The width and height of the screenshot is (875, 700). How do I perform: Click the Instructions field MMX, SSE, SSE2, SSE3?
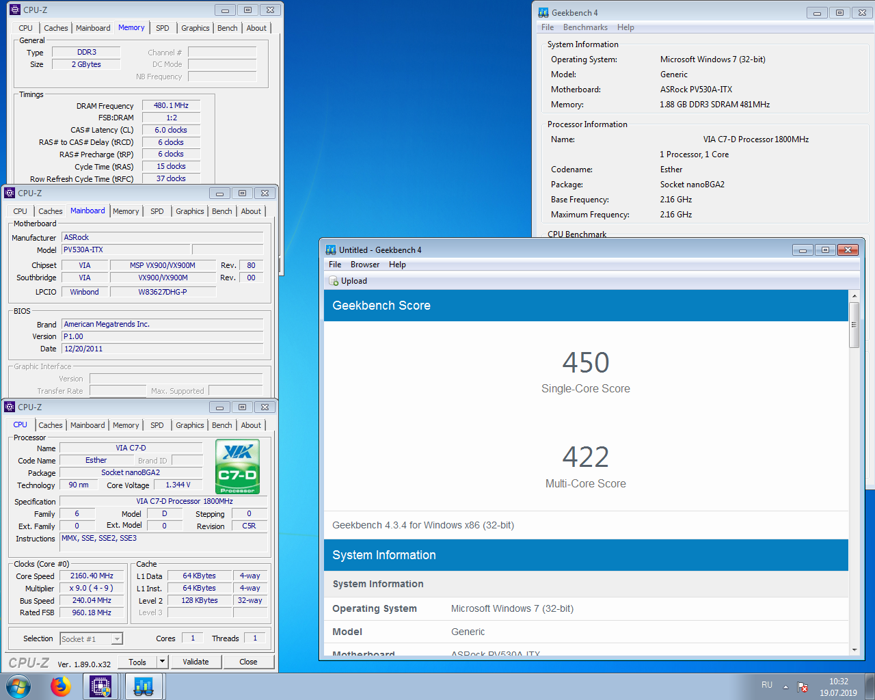[x=163, y=542]
